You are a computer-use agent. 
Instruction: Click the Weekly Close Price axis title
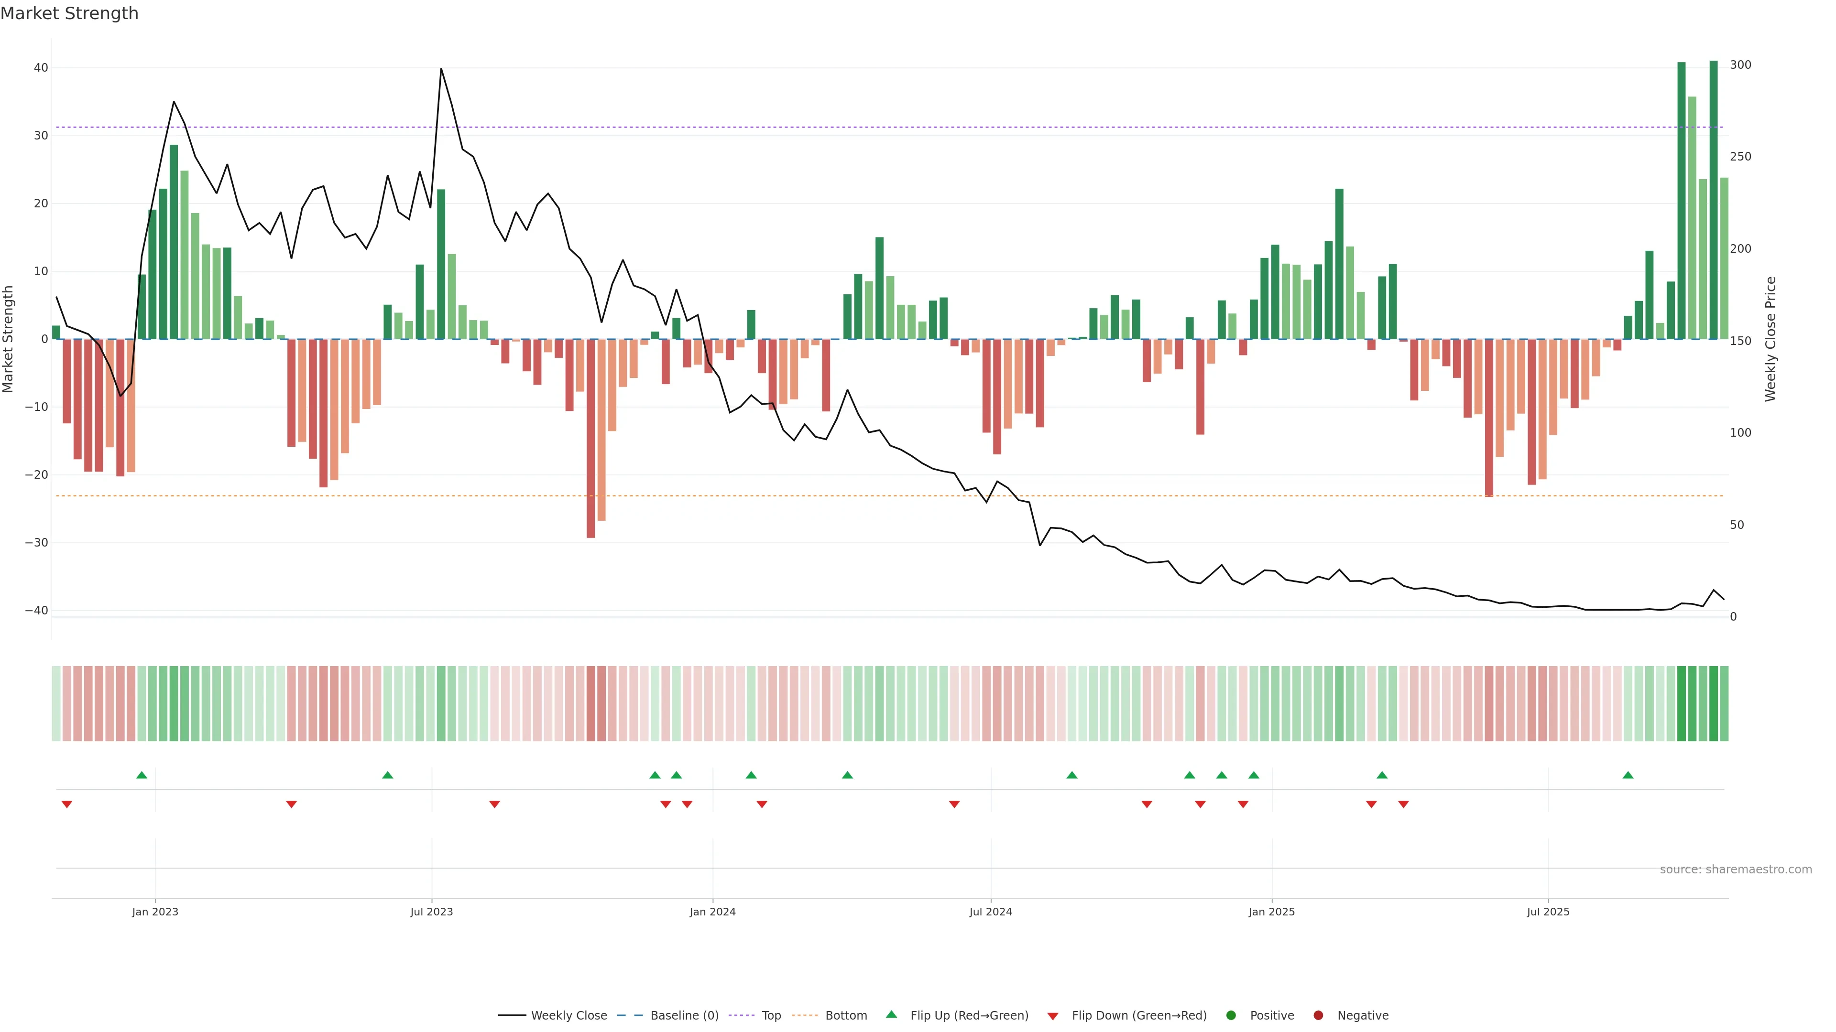point(1770,339)
